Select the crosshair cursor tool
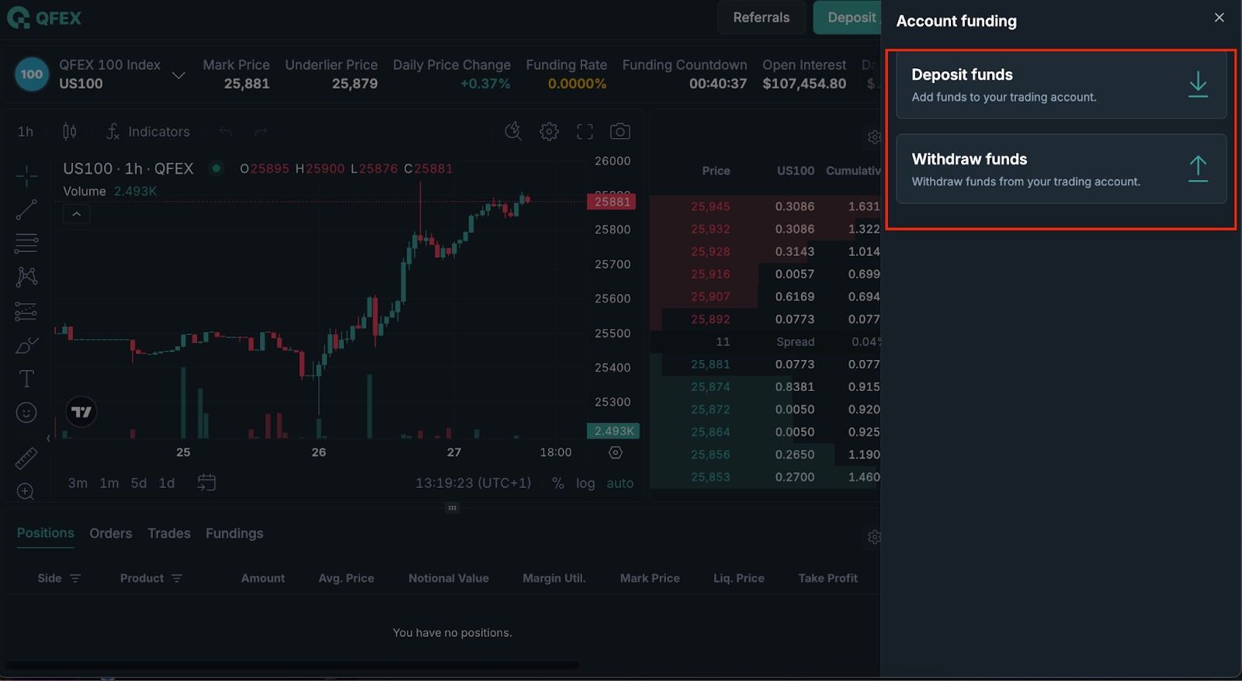Image resolution: width=1242 pixels, height=681 pixels. coord(26,176)
